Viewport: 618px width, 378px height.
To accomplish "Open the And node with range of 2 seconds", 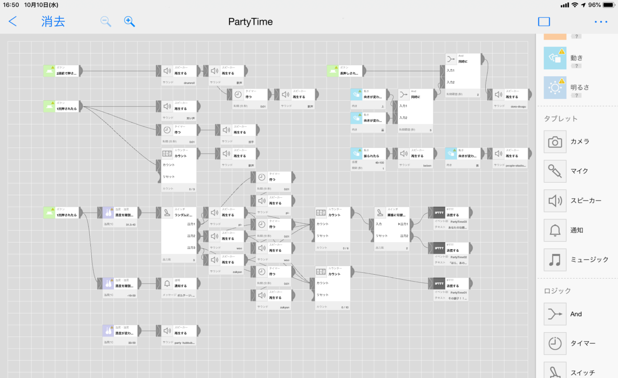I will [463, 76].
